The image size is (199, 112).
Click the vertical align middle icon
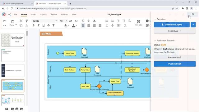[89, 21]
